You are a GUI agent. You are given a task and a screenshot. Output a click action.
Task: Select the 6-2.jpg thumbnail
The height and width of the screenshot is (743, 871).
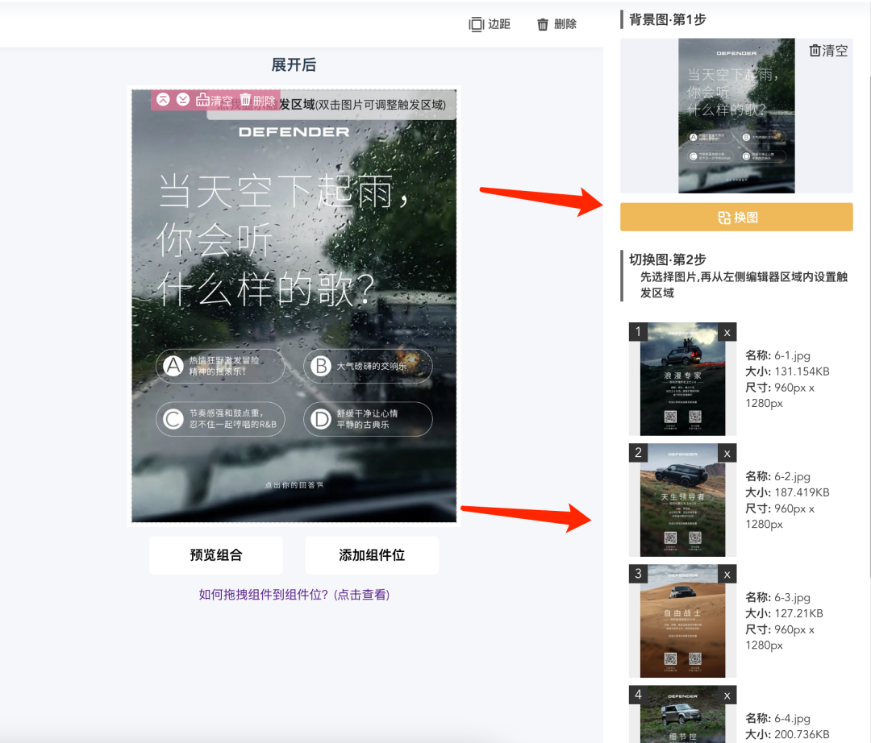pos(683,500)
